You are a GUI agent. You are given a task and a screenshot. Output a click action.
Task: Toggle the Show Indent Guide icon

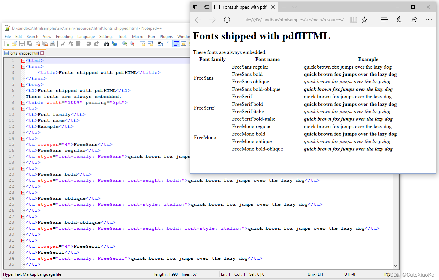176,44
